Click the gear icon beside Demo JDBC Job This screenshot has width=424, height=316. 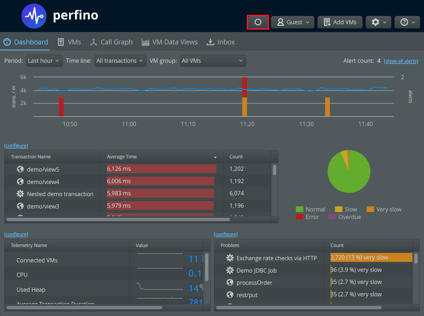230,270
